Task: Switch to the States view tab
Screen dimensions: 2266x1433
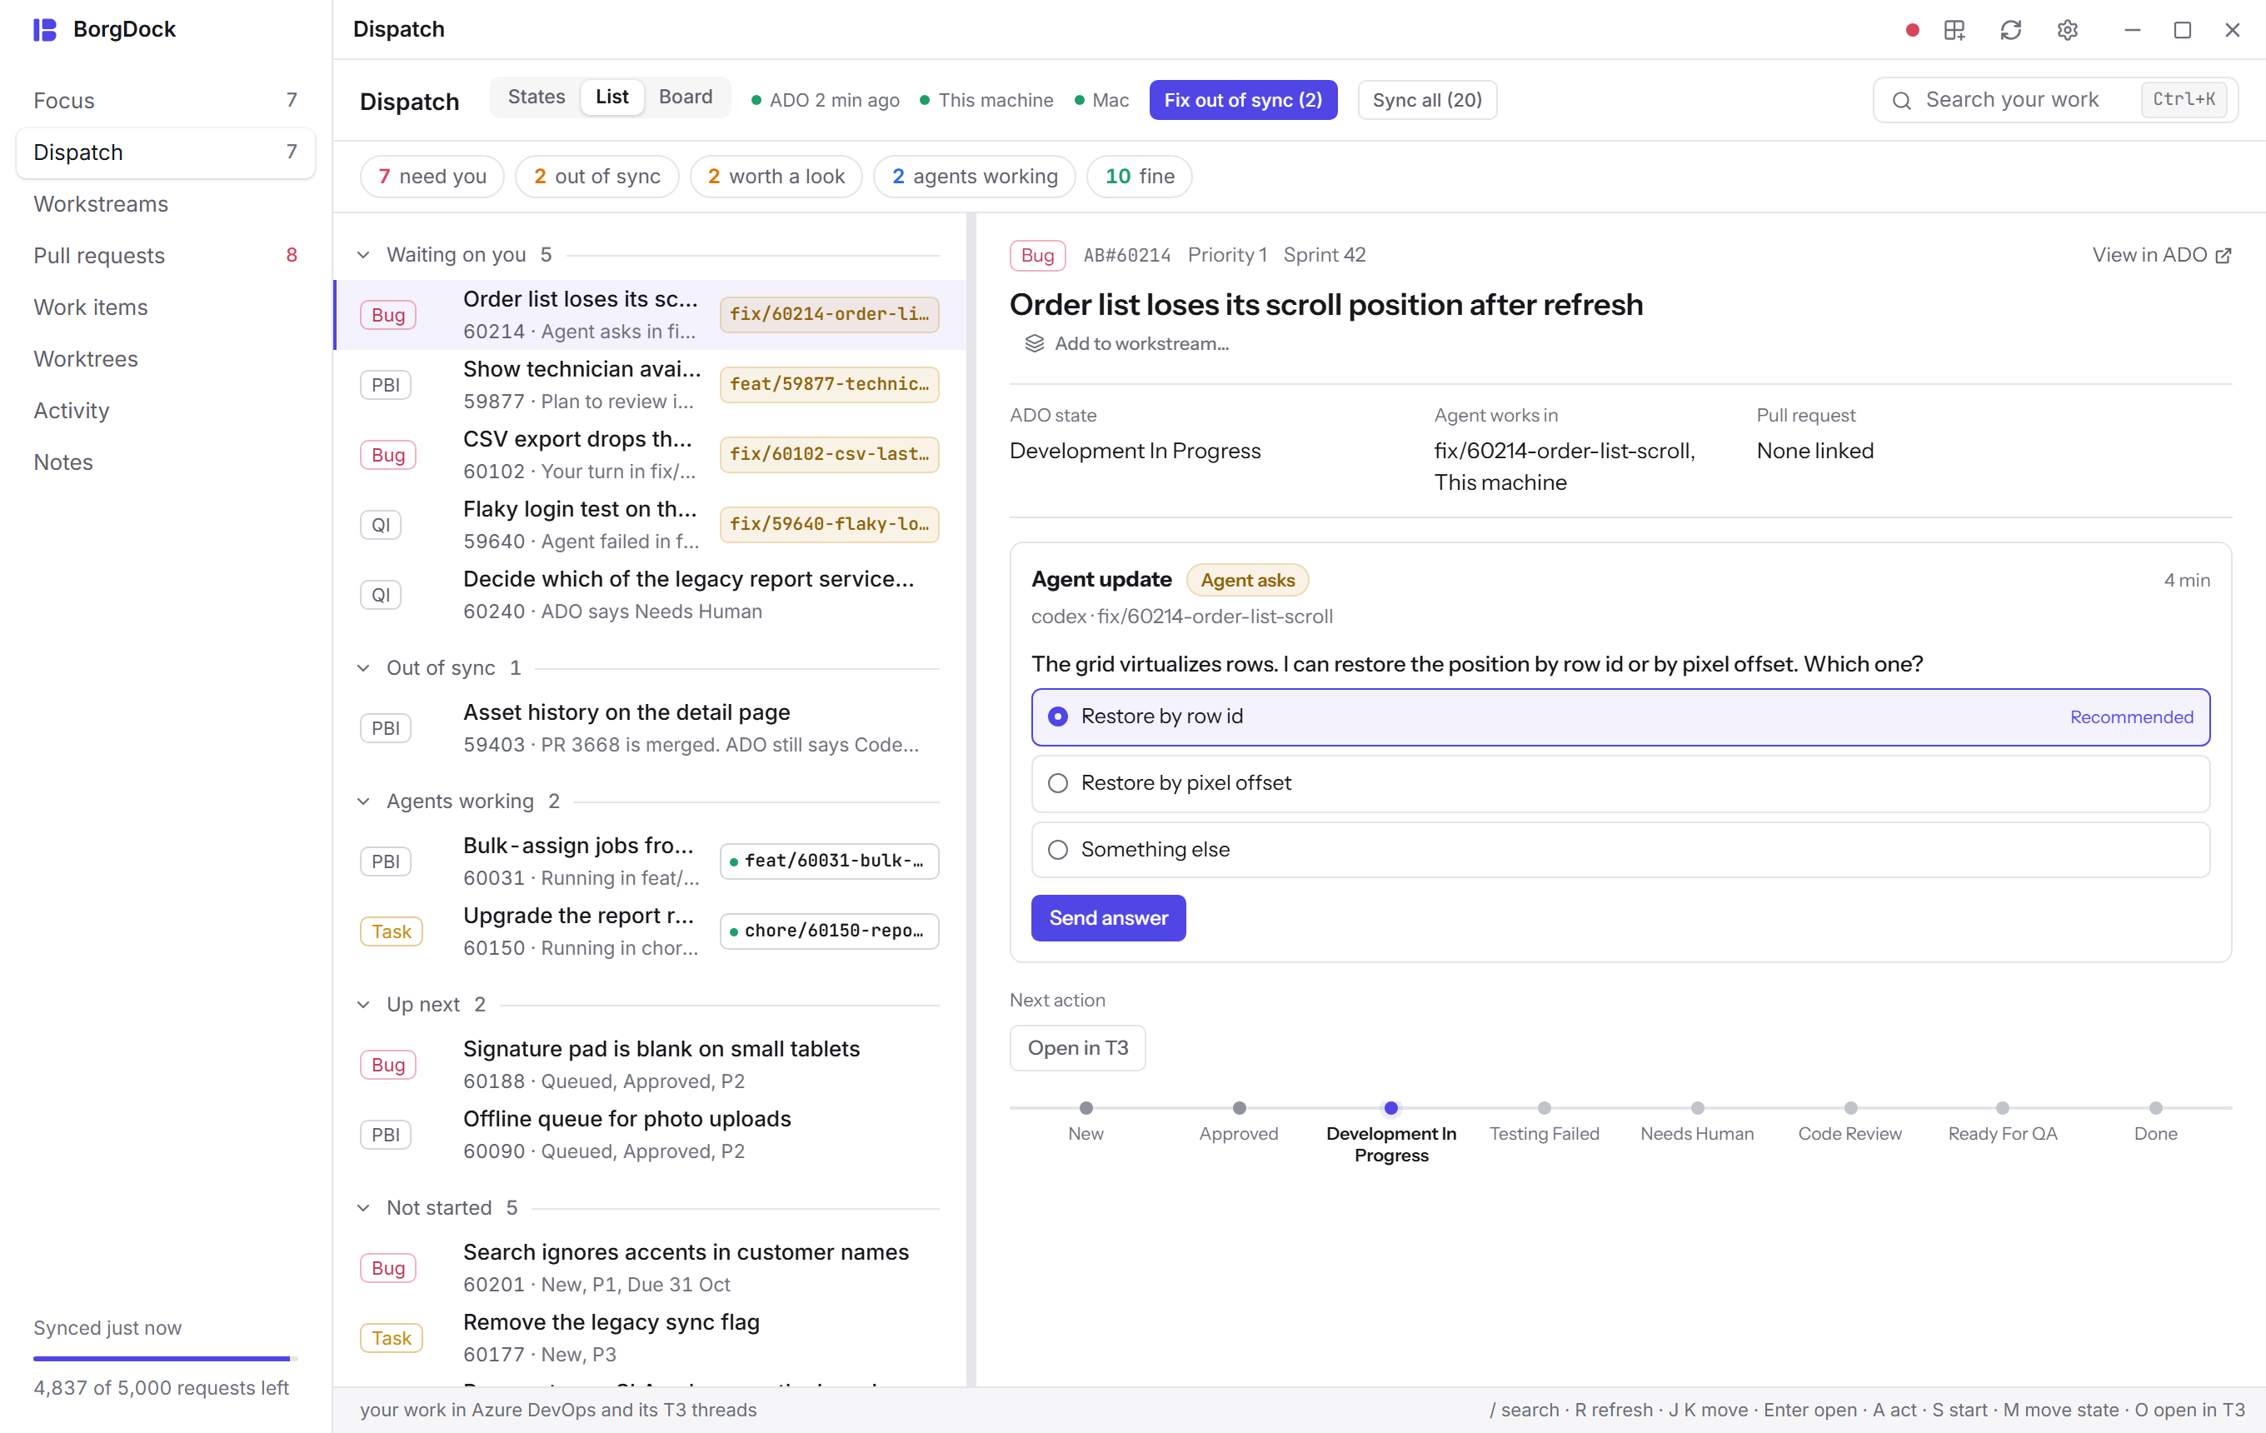Action: pos(537,97)
